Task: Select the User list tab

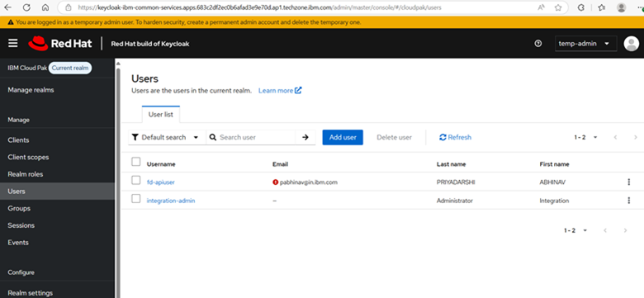Action: 161,115
